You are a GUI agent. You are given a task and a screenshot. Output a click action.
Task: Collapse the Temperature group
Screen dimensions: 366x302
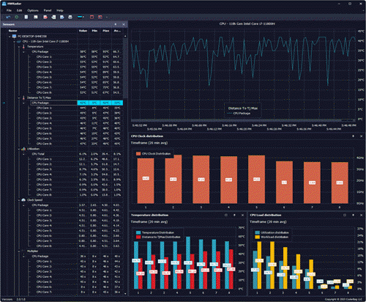(x=19, y=47)
